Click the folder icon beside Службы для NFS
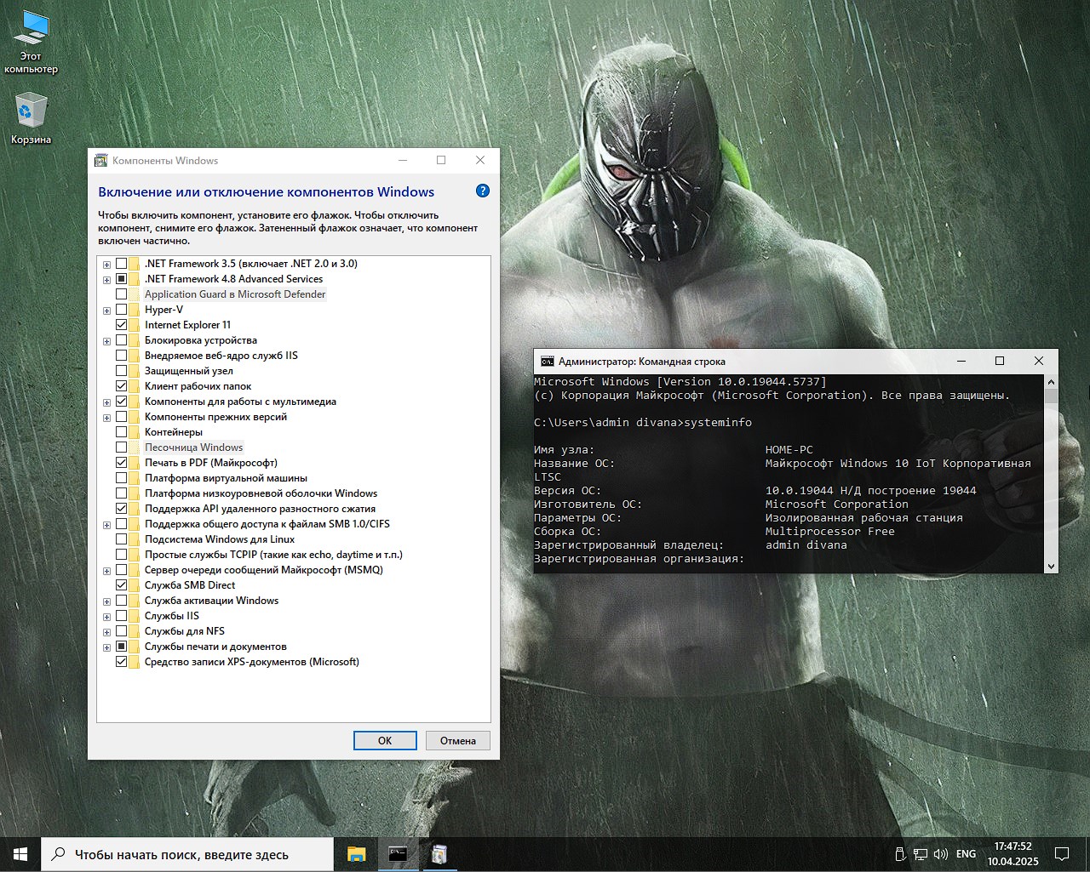The height and width of the screenshot is (872, 1090). click(x=135, y=631)
